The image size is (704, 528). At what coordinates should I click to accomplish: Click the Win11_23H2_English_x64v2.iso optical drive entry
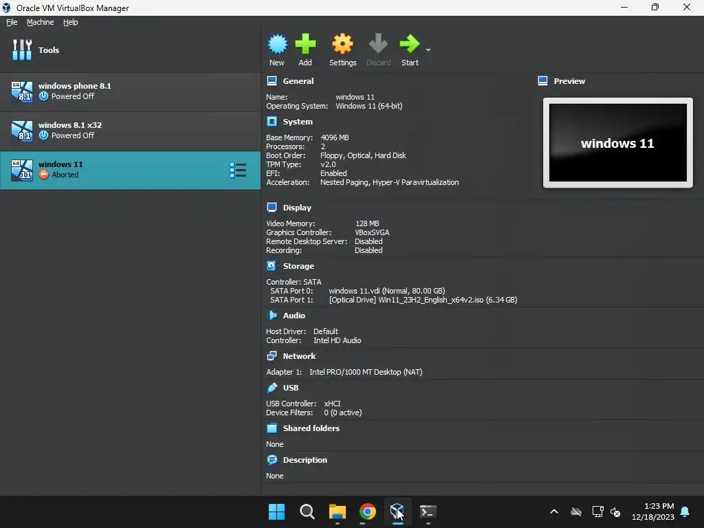(x=423, y=300)
